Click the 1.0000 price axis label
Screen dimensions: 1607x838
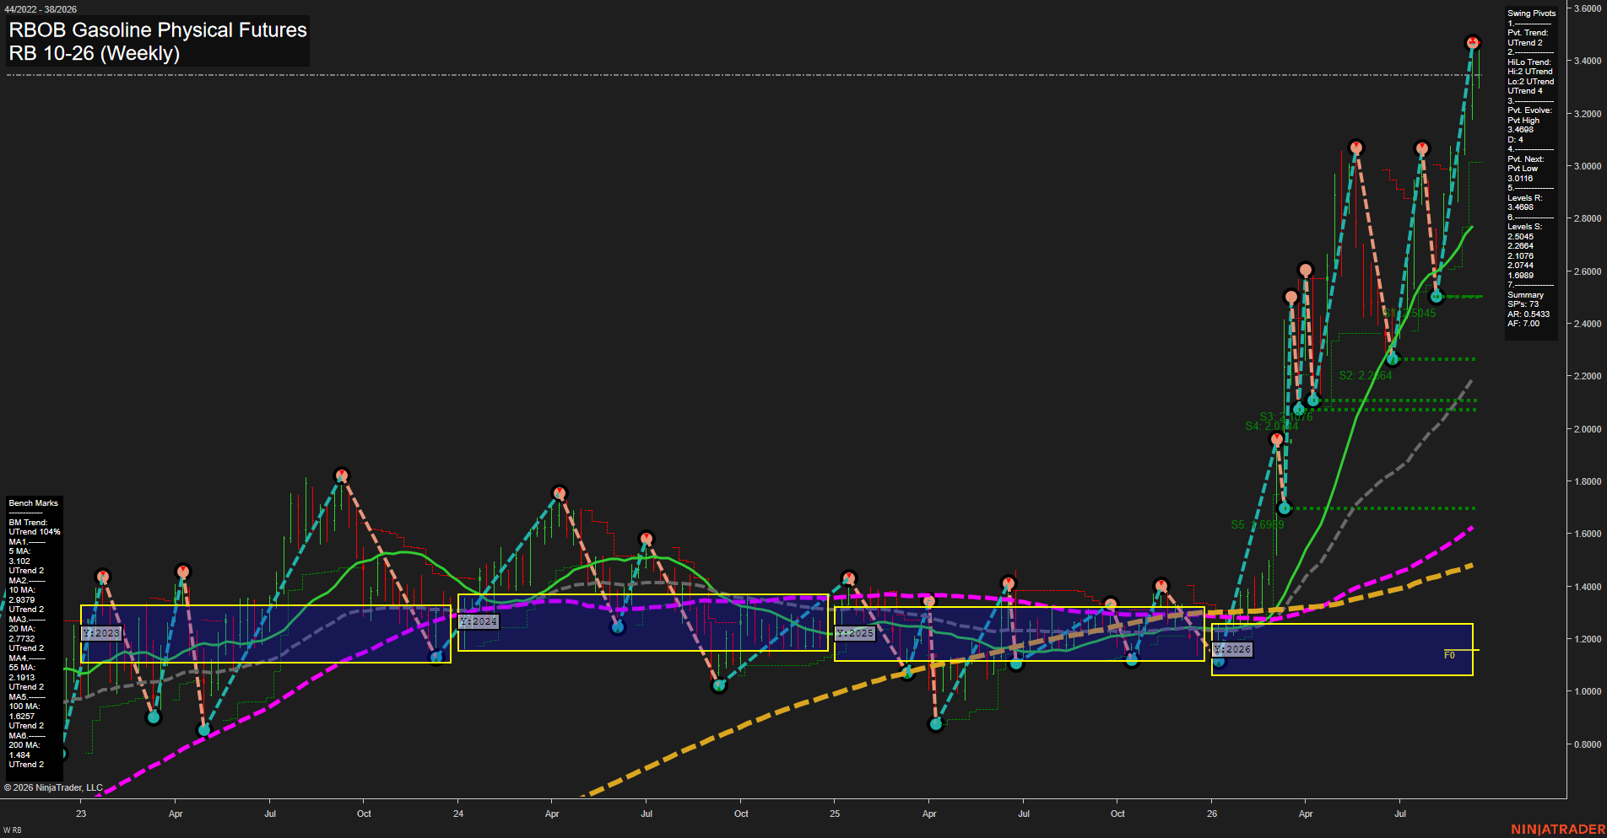[1588, 691]
